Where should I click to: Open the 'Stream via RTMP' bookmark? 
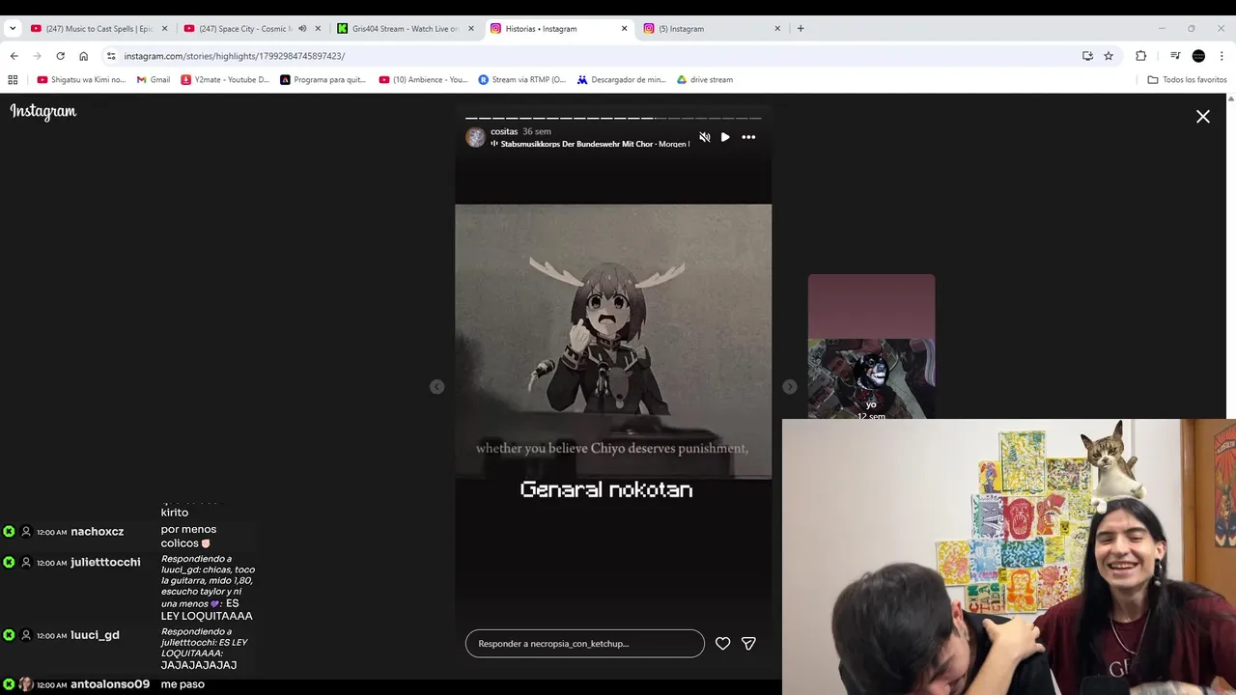522,80
